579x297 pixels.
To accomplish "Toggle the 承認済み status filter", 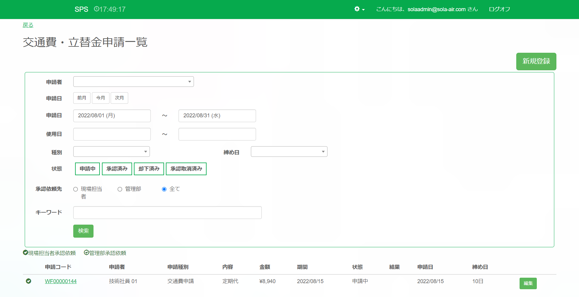I will coord(117,169).
